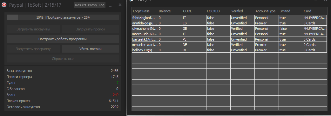The image size is (331, 116).
Task: Select Unverified cell in the ES row
Action: [242, 23]
